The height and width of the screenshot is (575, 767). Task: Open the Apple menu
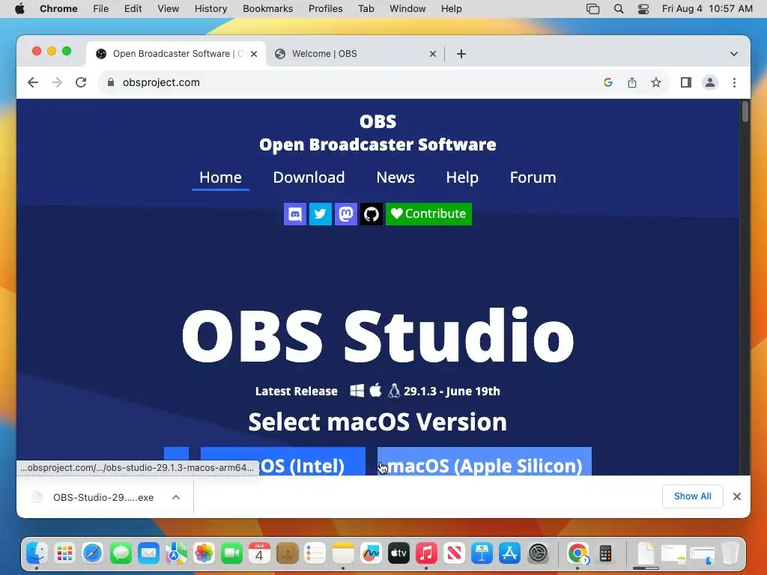point(19,9)
